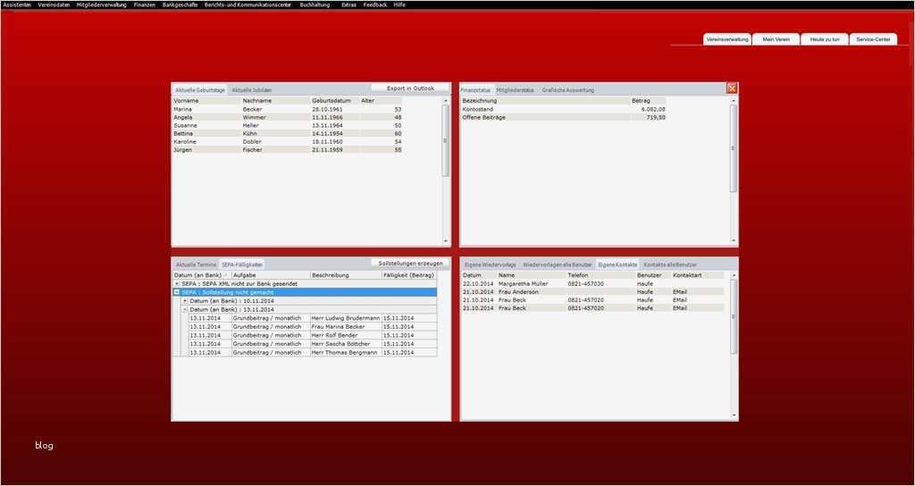Expand Datum (an Bank) 10.11.2014 group

click(x=185, y=300)
